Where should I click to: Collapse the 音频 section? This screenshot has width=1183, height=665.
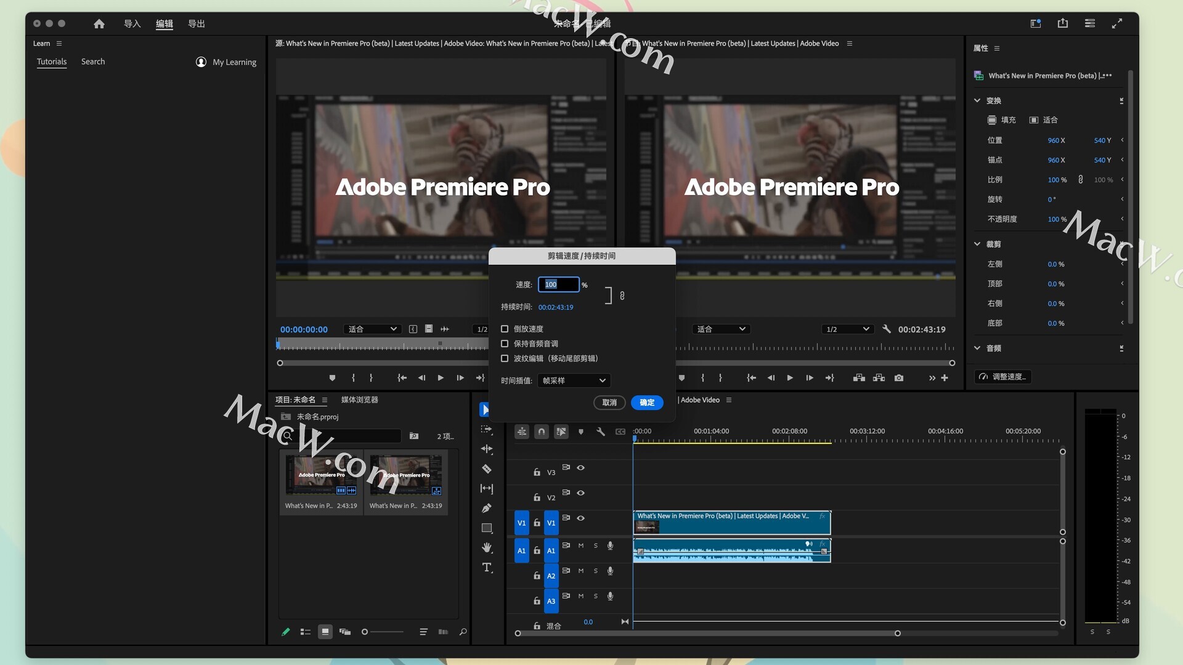(x=977, y=348)
